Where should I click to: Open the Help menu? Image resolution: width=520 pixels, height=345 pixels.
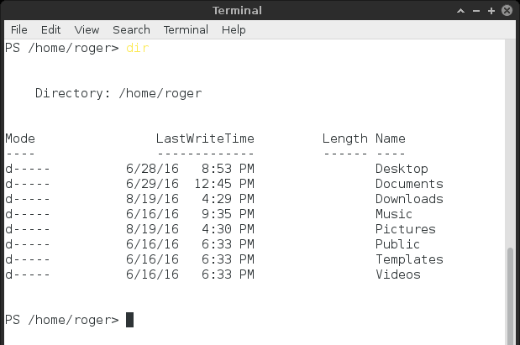(x=234, y=29)
